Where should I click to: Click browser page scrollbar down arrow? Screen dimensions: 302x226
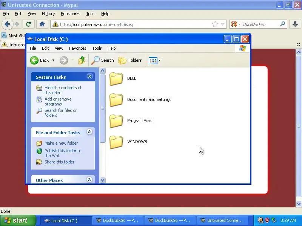(299, 204)
